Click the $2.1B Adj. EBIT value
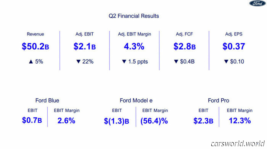 click(x=85, y=46)
